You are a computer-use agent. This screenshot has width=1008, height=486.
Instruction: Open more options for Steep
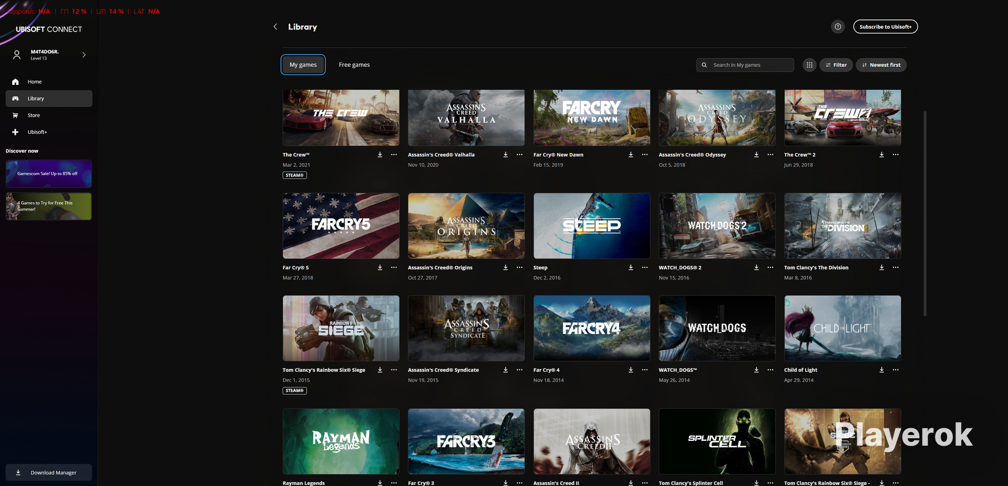point(645,267)
